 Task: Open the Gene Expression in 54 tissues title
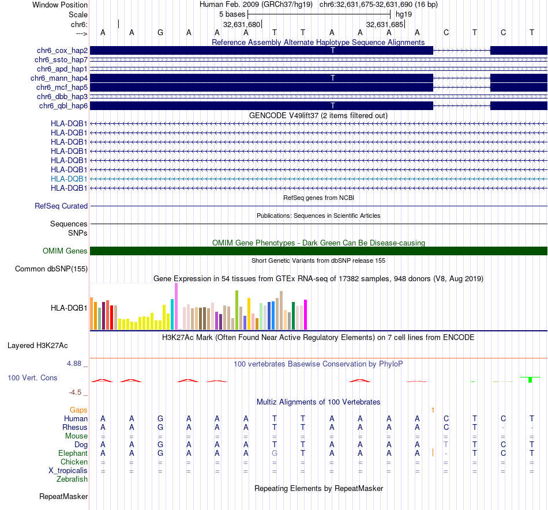click(x=318, y=278)
